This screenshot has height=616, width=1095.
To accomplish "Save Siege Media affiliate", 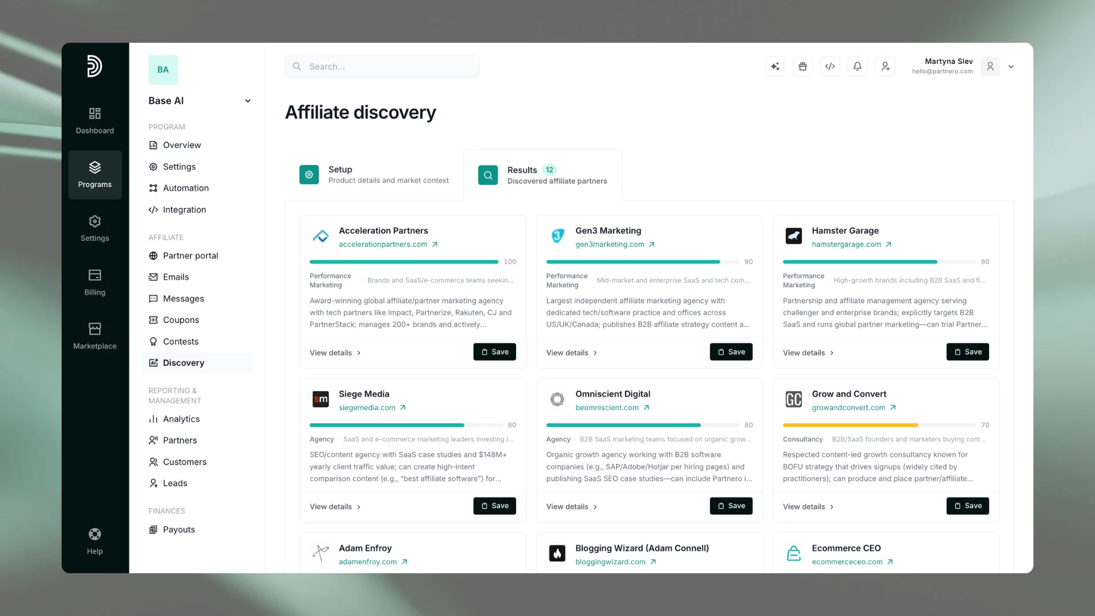I will point(494,506).
